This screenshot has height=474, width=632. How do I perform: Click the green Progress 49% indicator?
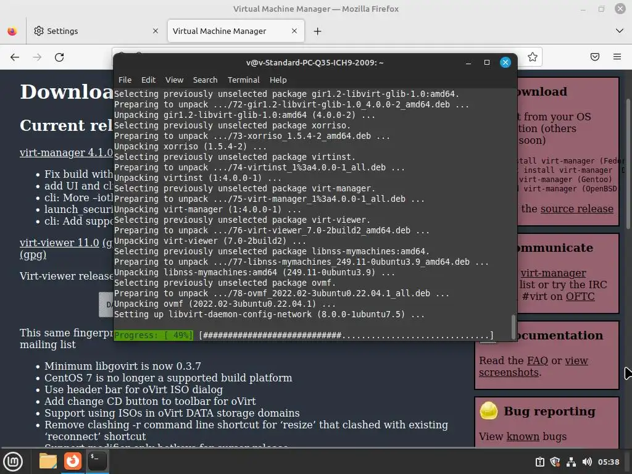pyautogui.click(x=154, y=335)
